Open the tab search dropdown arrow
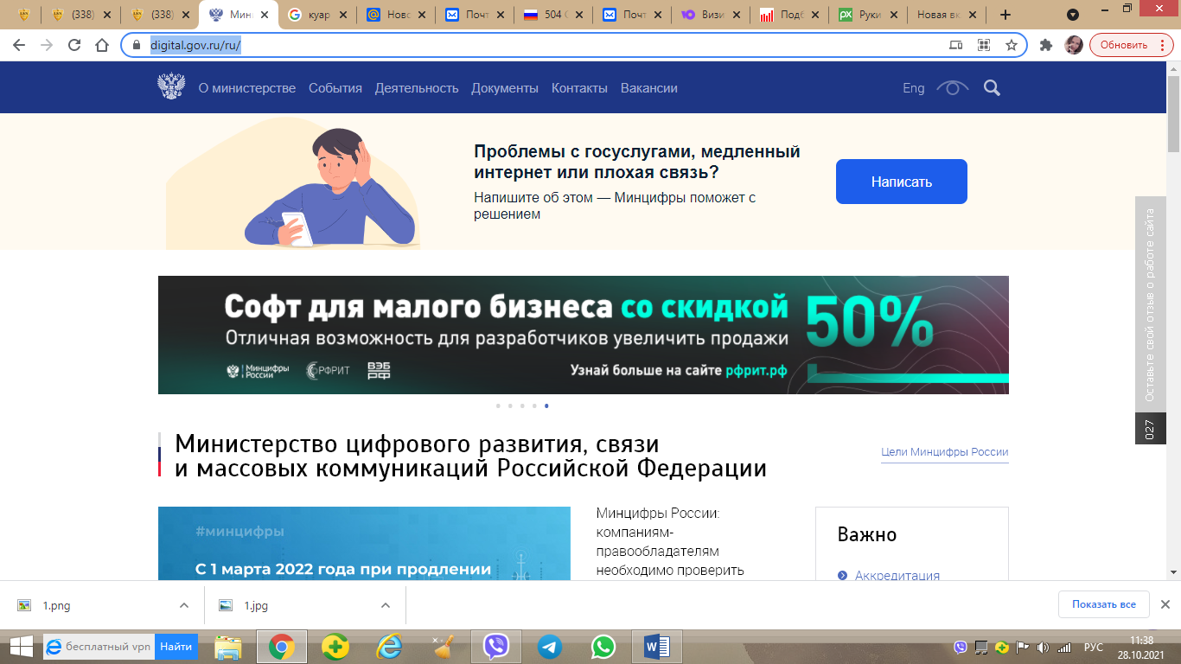This screenshot has width=1181, height=664. (1073, 15)
